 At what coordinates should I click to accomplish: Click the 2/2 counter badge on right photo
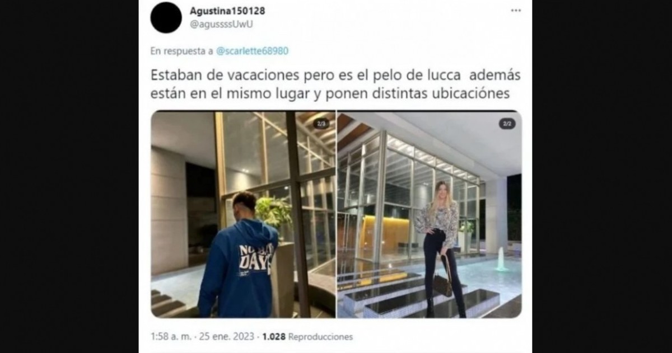(x=507, y=124)
